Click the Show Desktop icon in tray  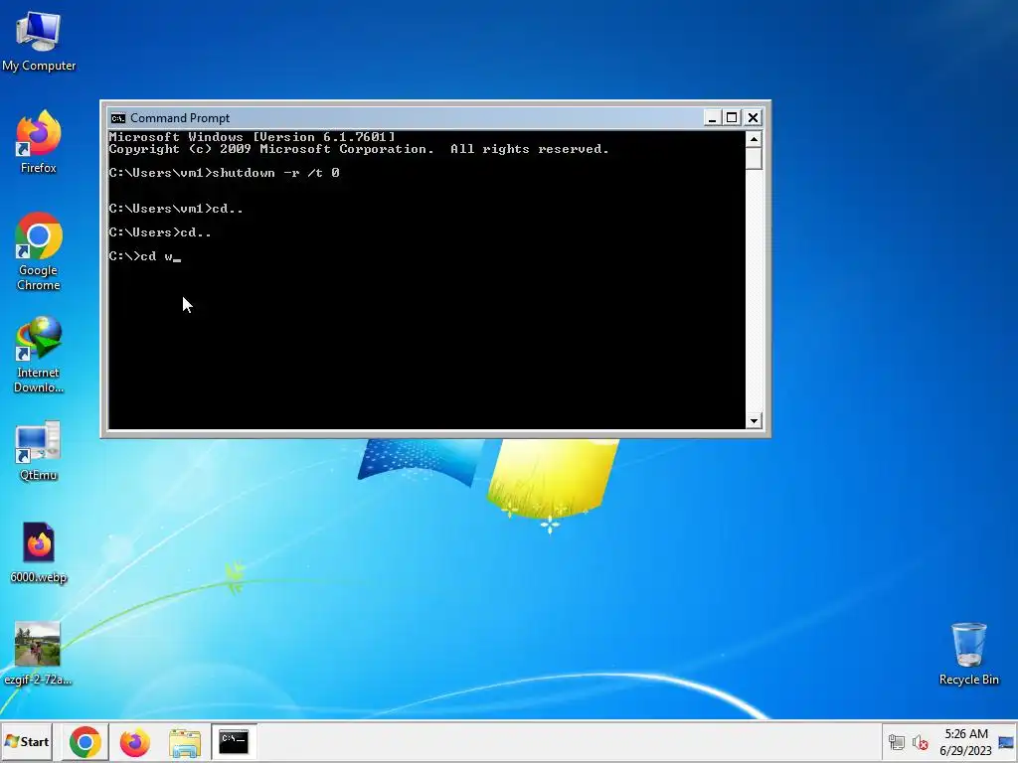1006,742
